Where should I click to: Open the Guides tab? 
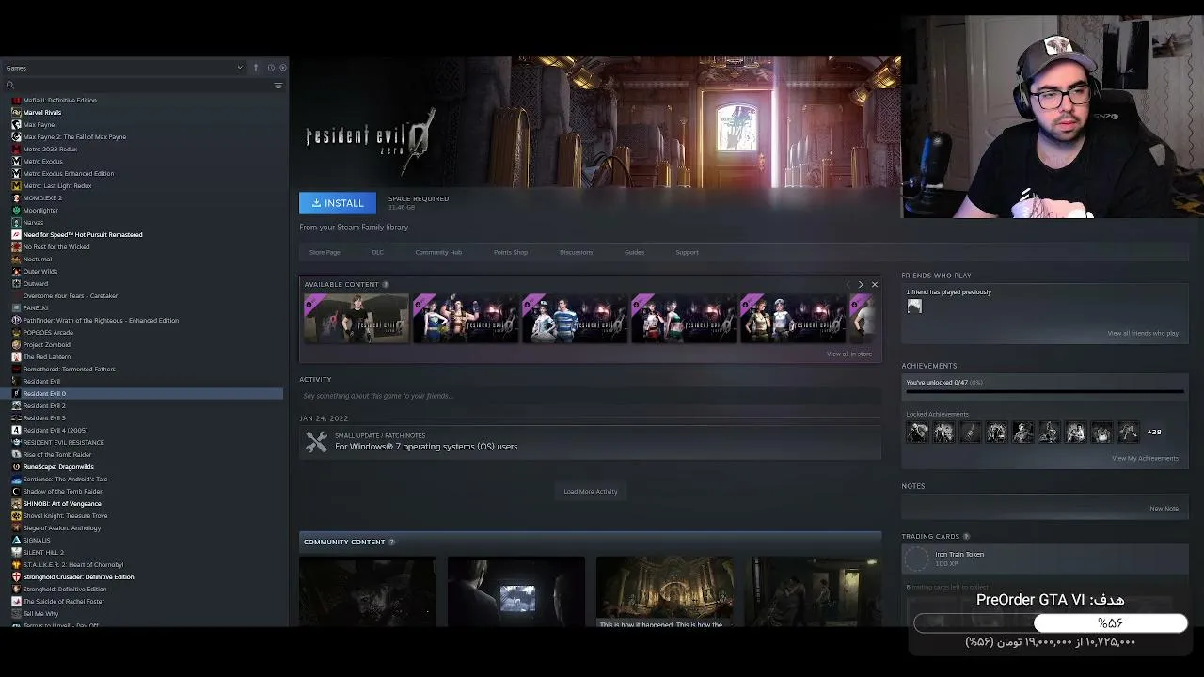634,252
